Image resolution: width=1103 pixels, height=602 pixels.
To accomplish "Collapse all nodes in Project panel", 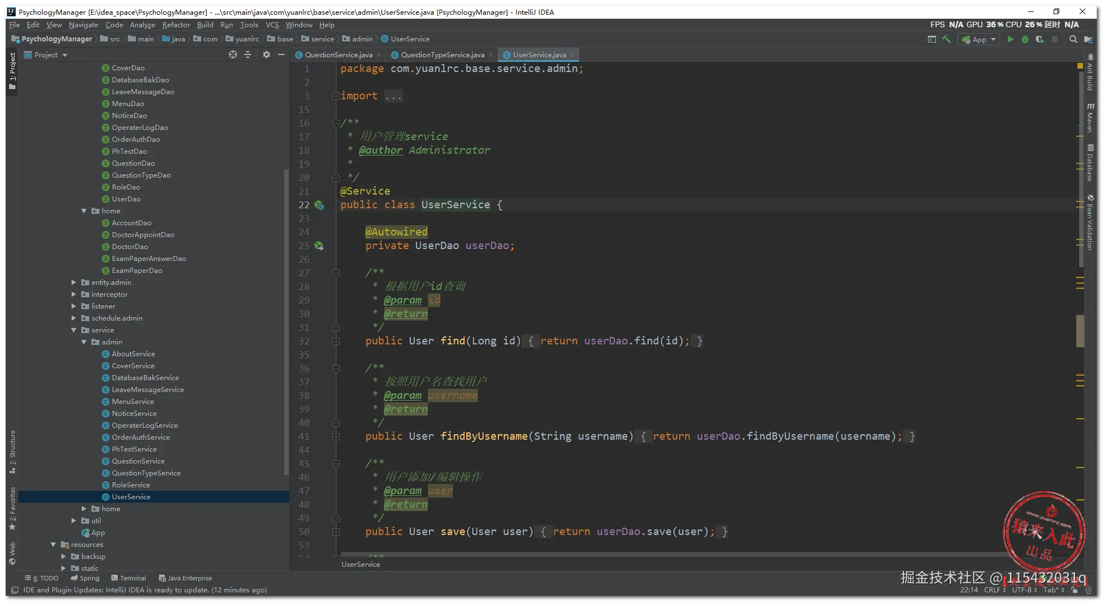I will (248, 54).
